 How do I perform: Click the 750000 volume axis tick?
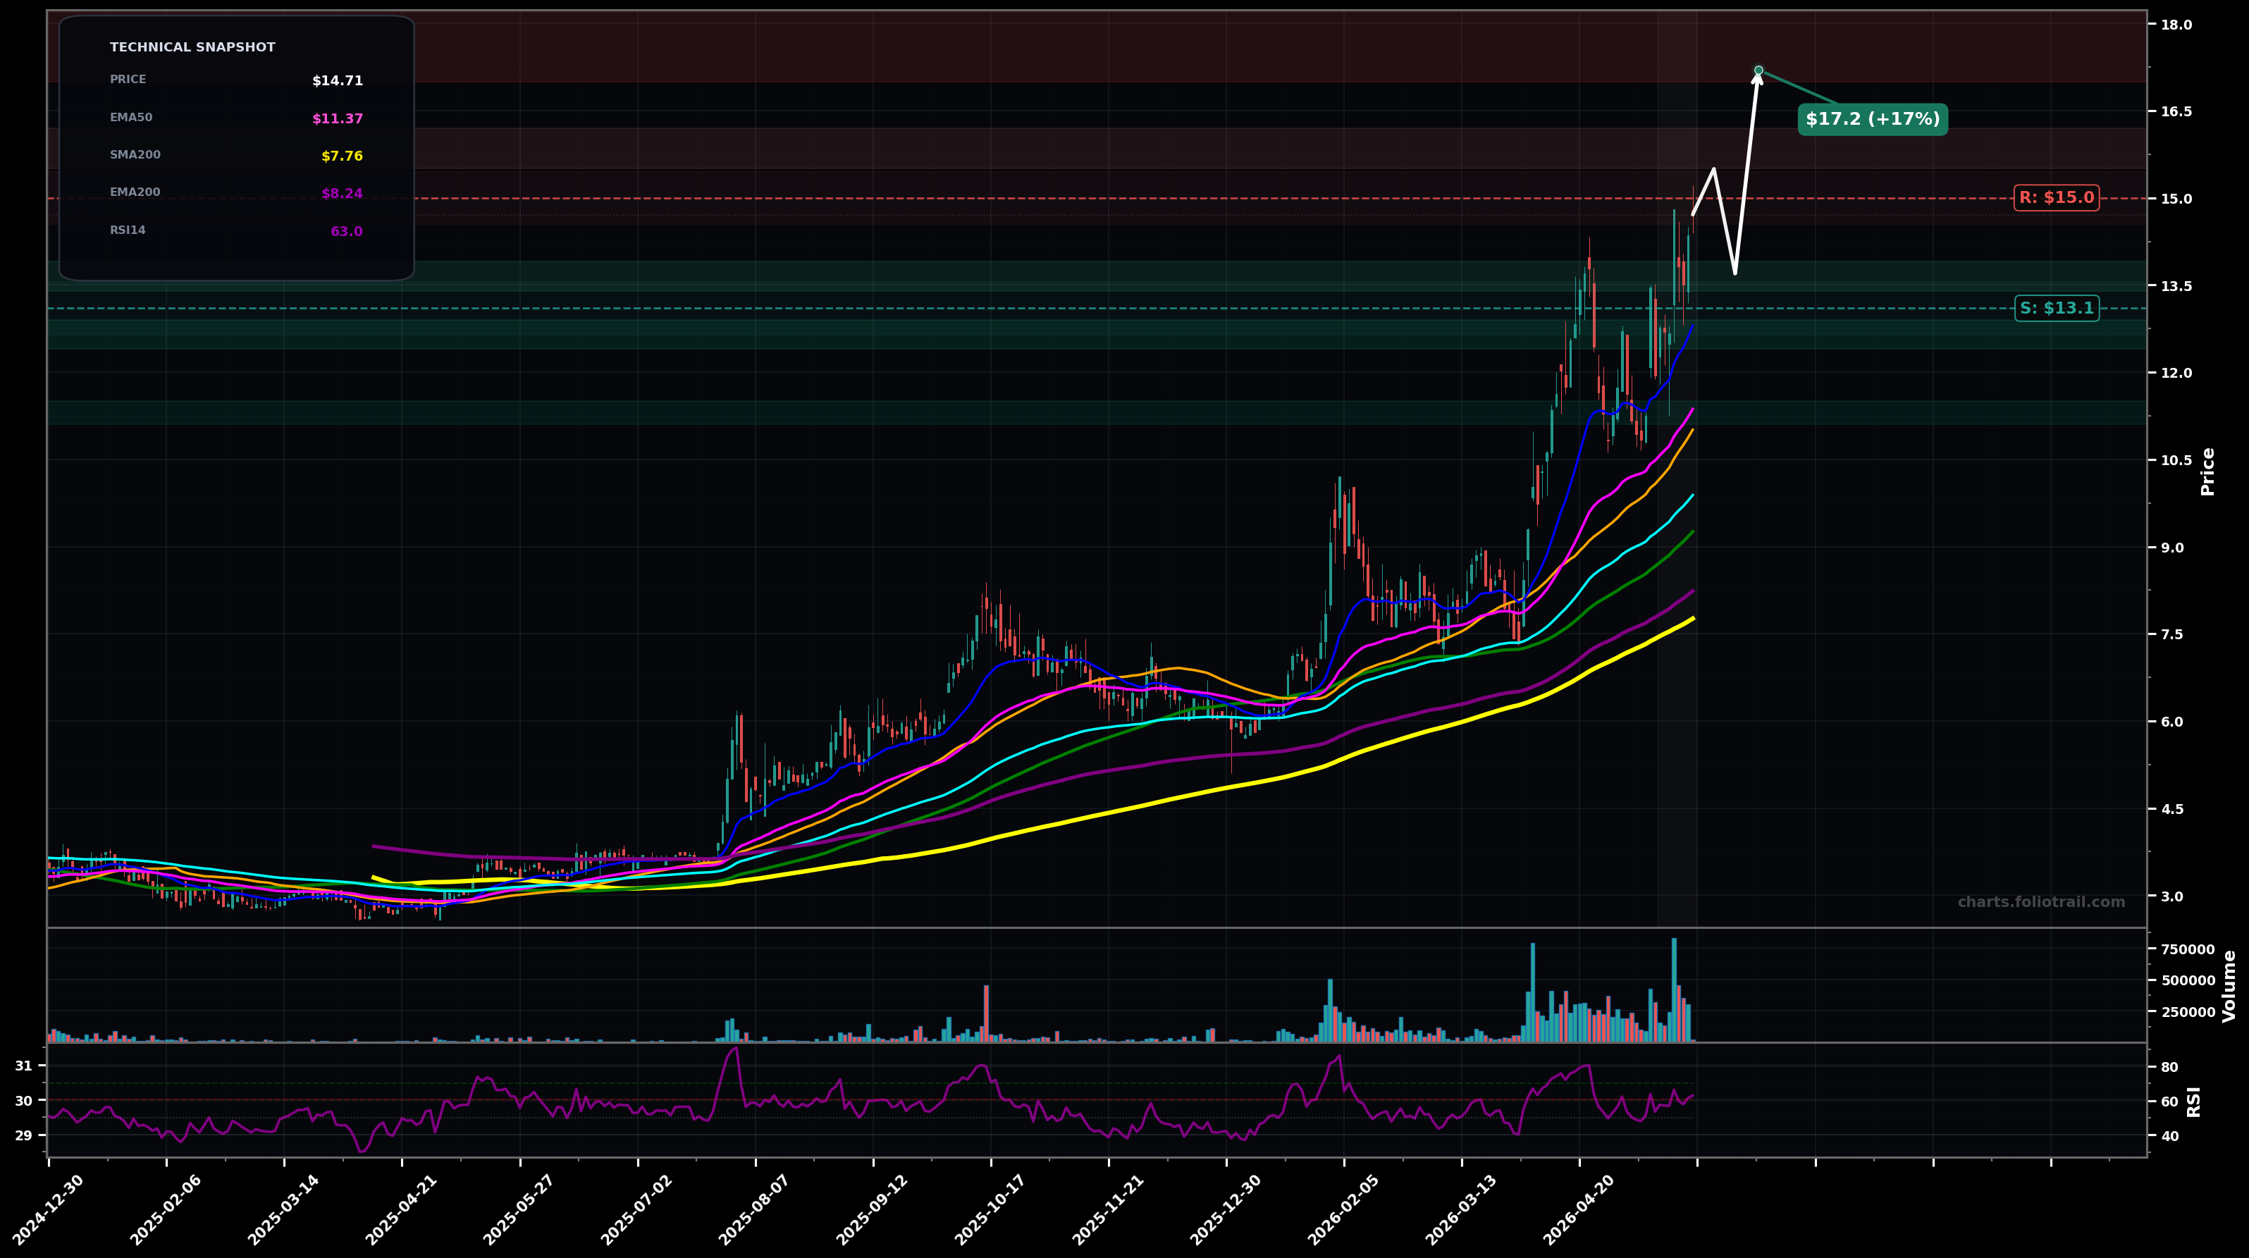point(2188,950)
